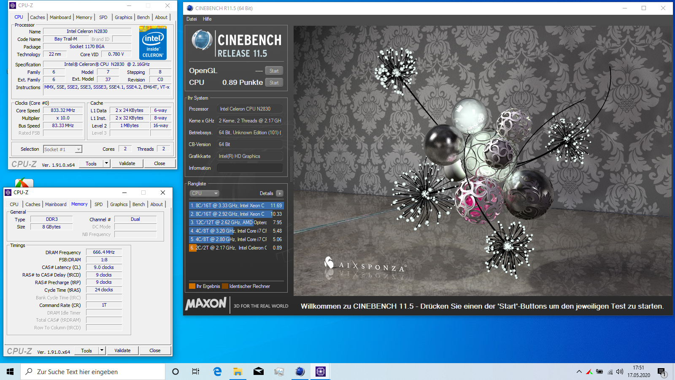
Task: Select ranking row 8C/16T @ 2.92 GHz
Action: point(236,214)
